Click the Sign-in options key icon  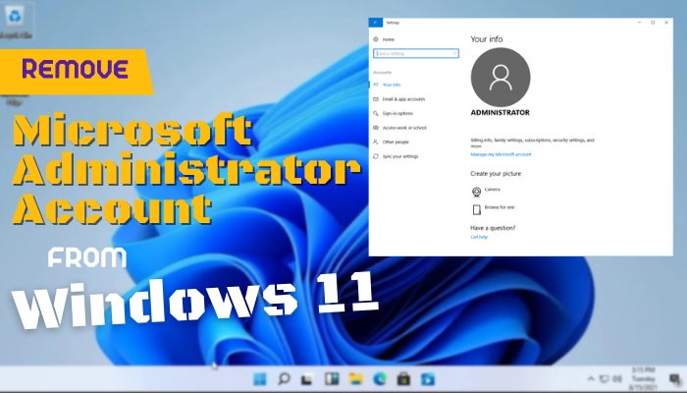pos(376,114)
